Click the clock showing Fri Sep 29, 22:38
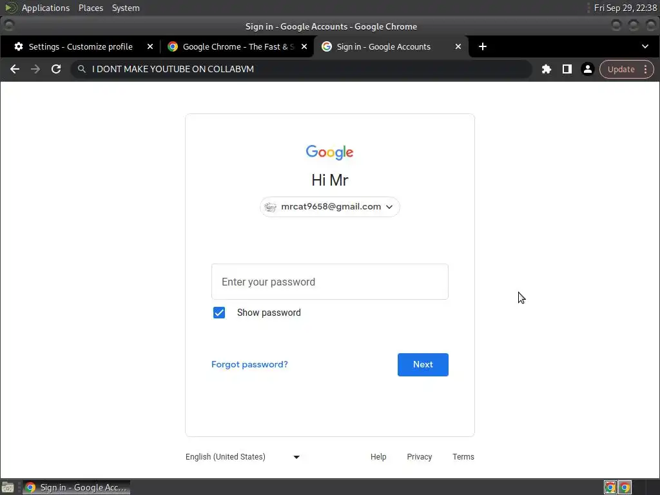Screen dimensions: 660x495 (625, 8)
